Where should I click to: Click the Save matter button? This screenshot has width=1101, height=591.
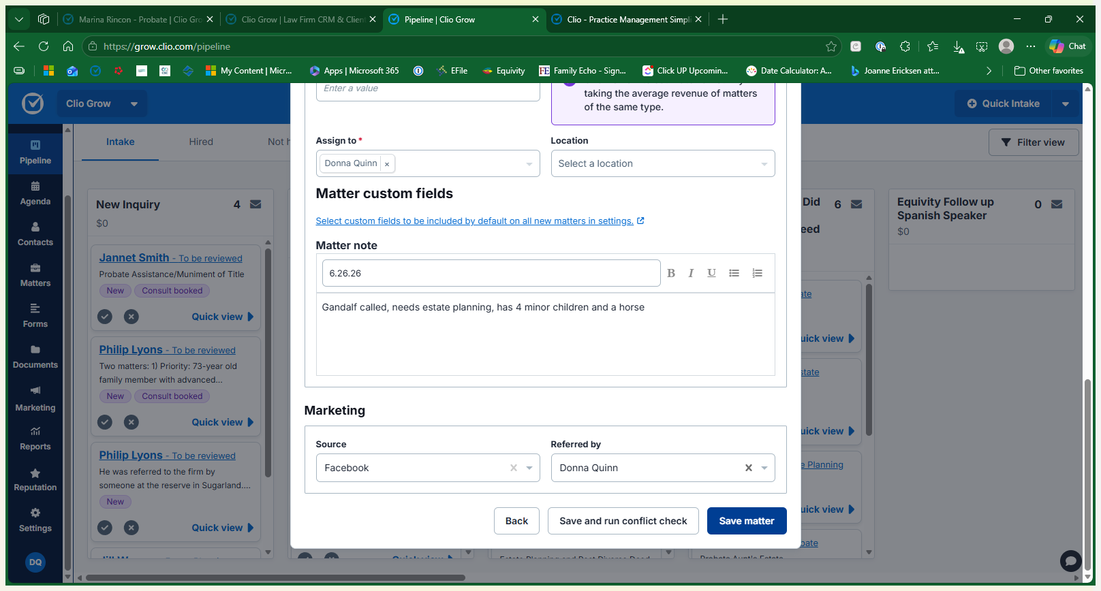tap(747, 521)
